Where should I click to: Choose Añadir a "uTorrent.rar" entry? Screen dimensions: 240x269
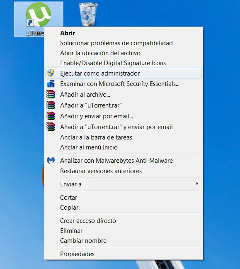point(124,105)
